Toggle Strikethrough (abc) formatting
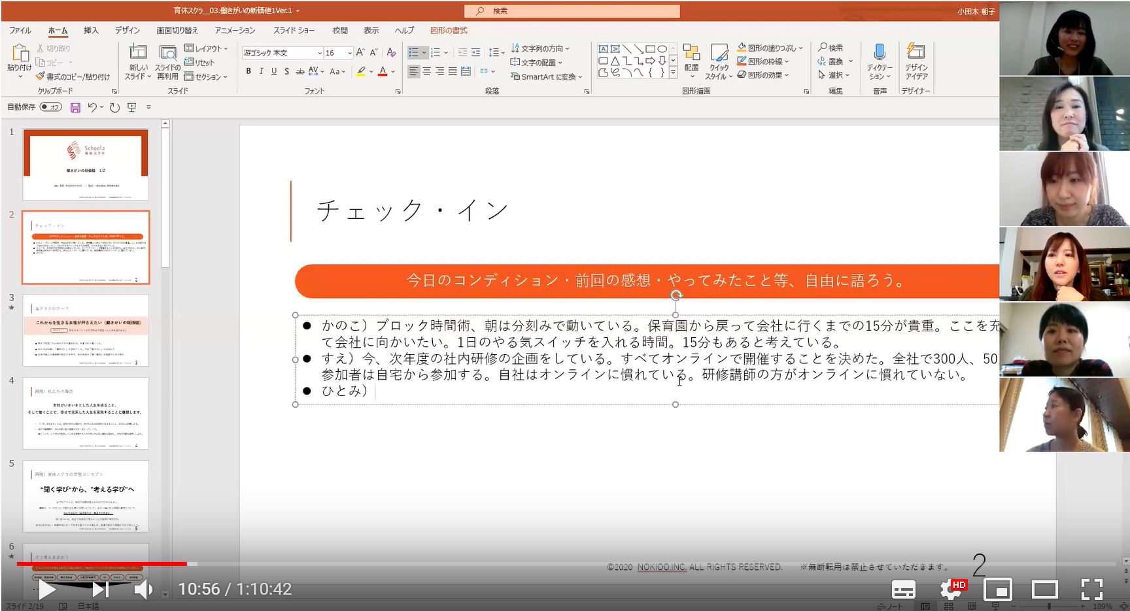 click(300, 71)
